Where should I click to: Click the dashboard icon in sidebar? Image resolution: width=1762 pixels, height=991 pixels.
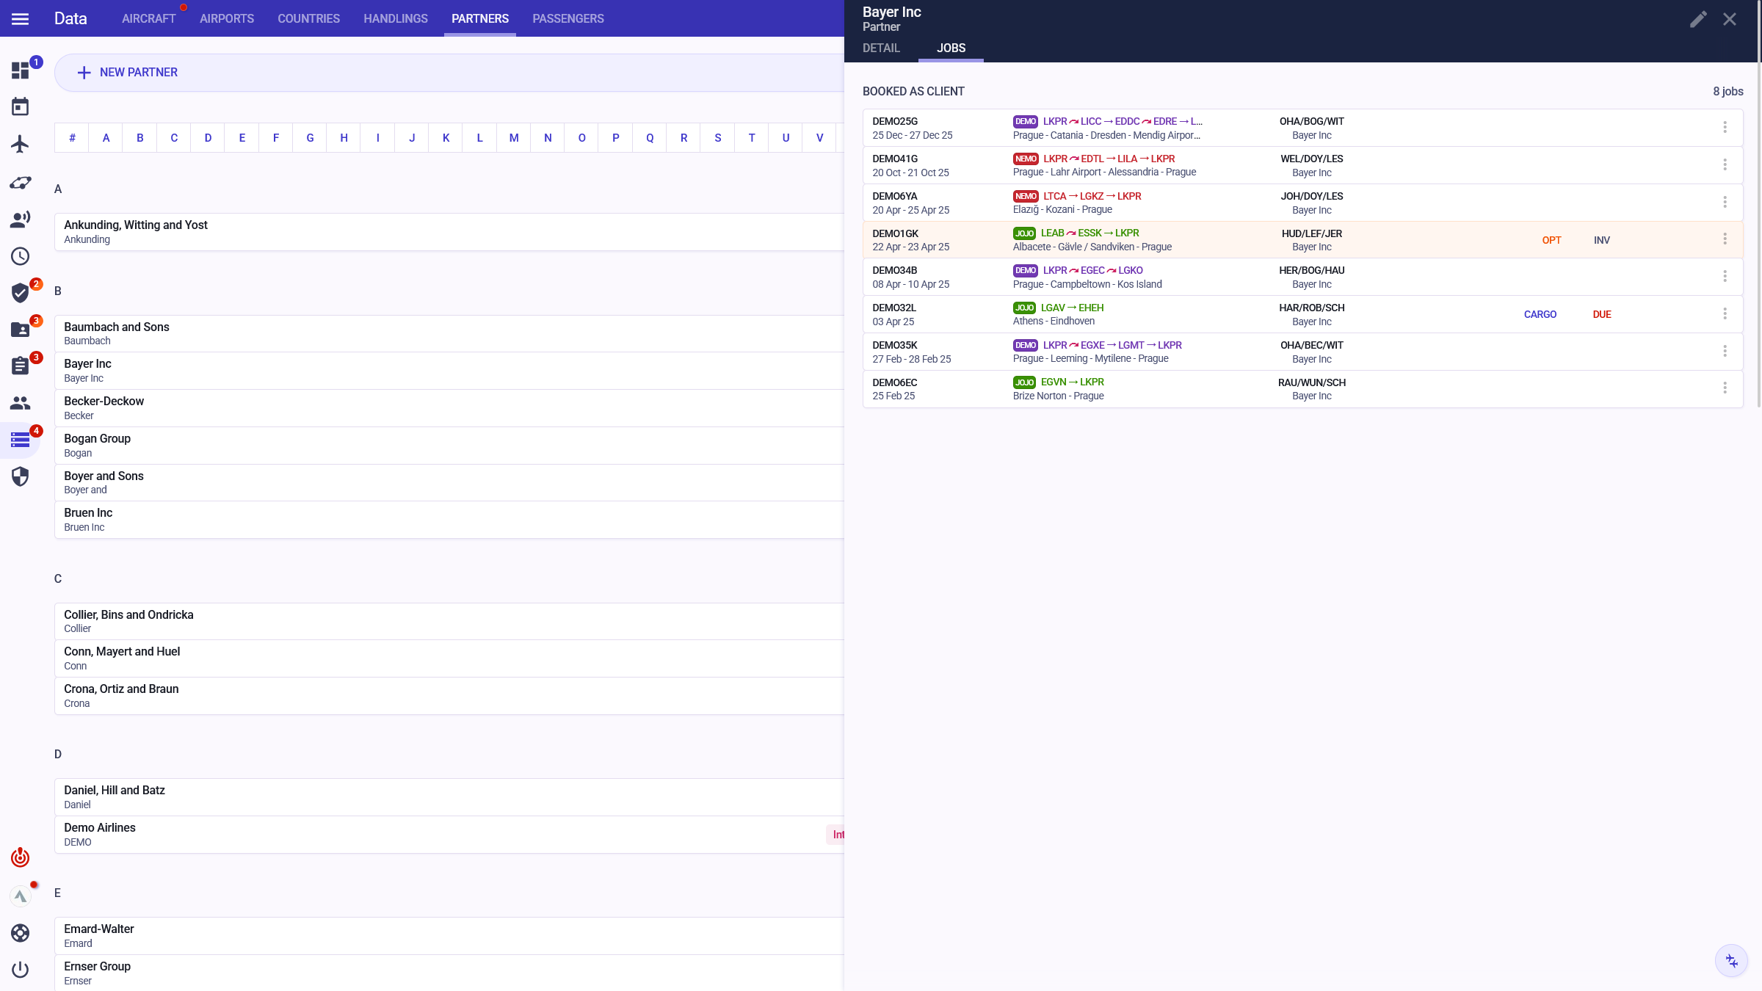click(x=21, y=70)
